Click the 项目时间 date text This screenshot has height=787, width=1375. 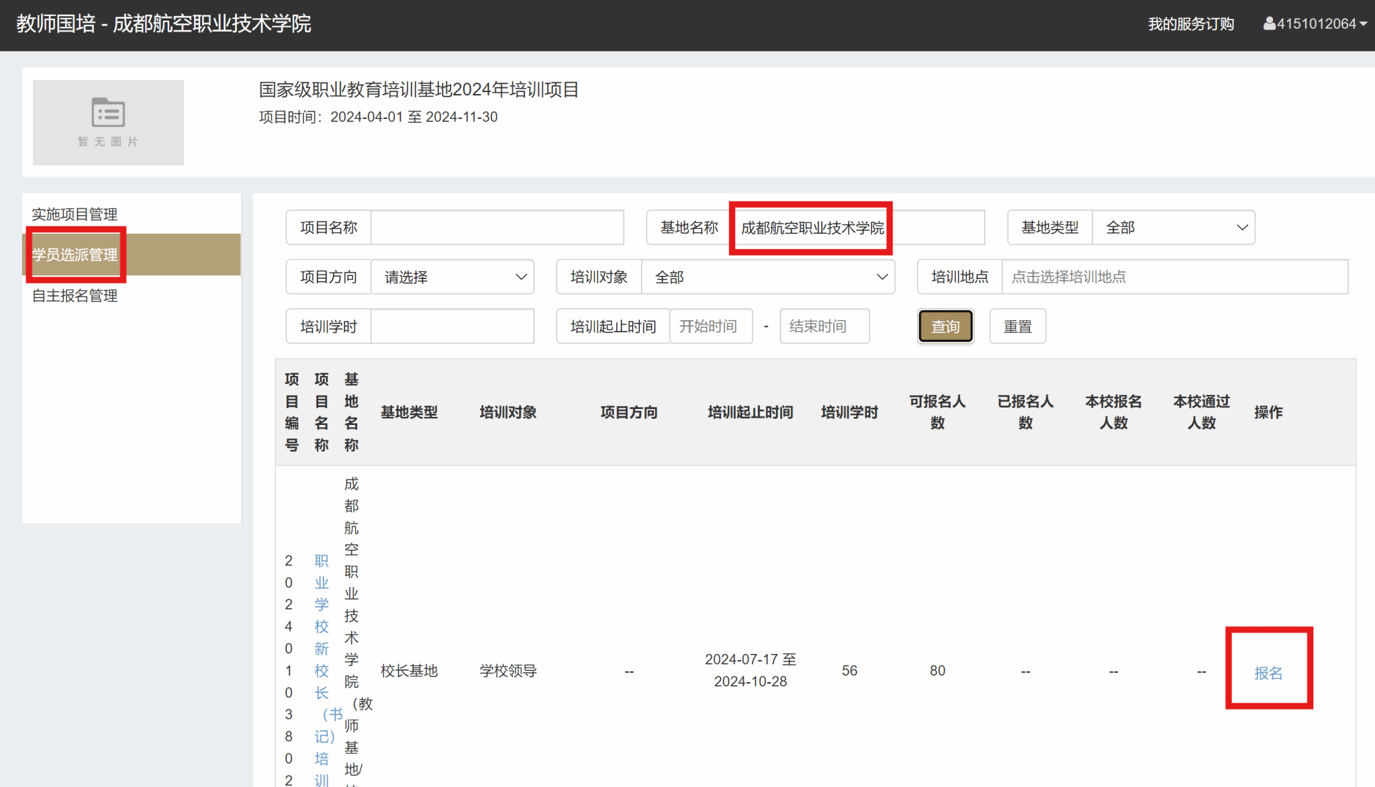(x=378, y=117)
